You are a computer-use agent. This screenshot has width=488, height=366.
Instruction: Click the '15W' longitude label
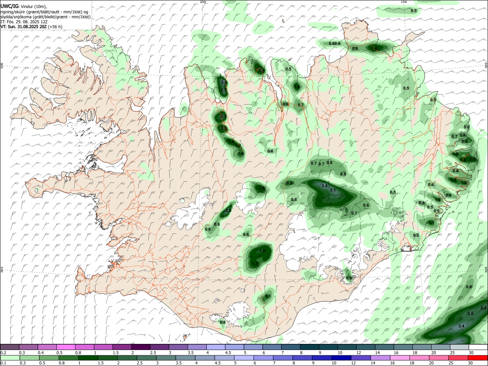(x=404, y=2)
